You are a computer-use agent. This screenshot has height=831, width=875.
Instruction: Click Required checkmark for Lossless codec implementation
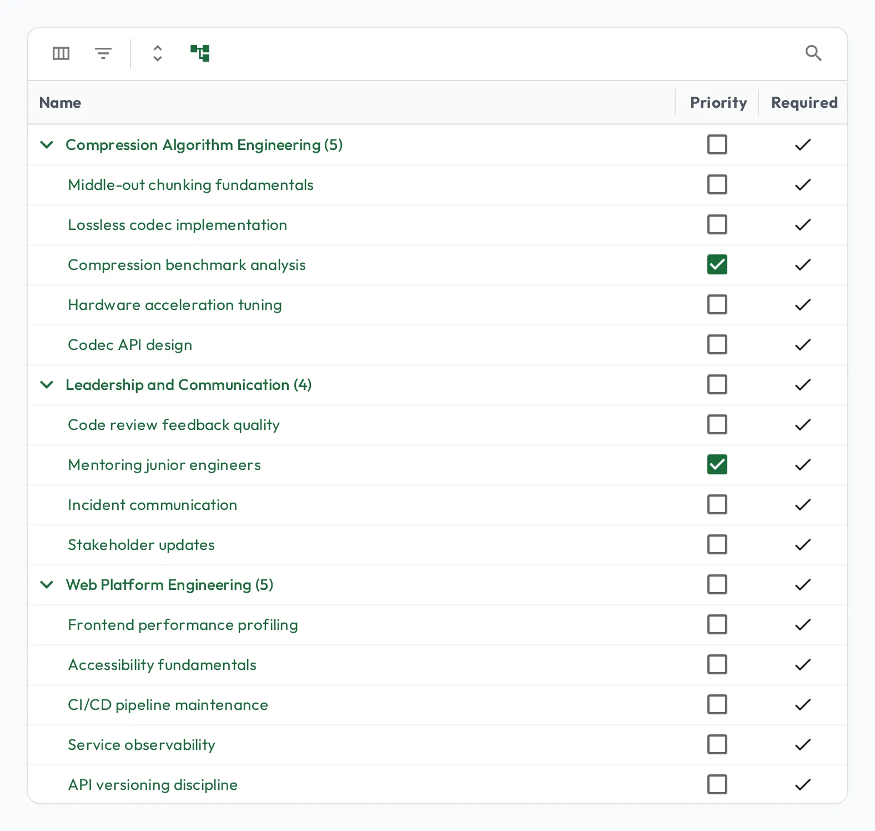click(x=803, y=225)
